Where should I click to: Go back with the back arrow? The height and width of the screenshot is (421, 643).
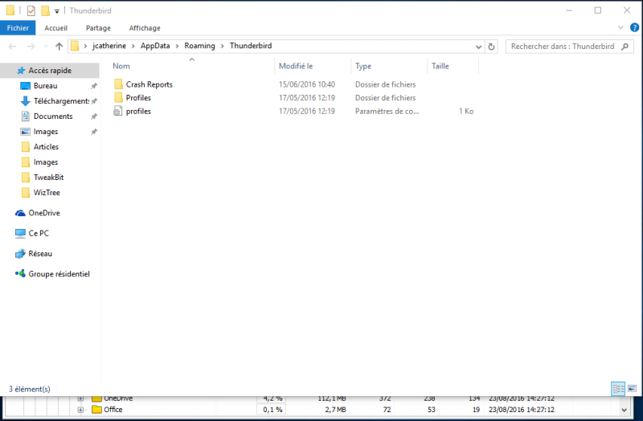click(x=12, y=47)
